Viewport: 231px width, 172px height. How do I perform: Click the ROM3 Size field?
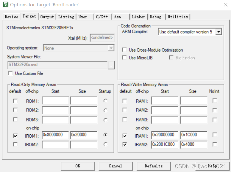[x=84, y=120]
